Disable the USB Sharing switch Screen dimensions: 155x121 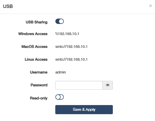point(60,21)
